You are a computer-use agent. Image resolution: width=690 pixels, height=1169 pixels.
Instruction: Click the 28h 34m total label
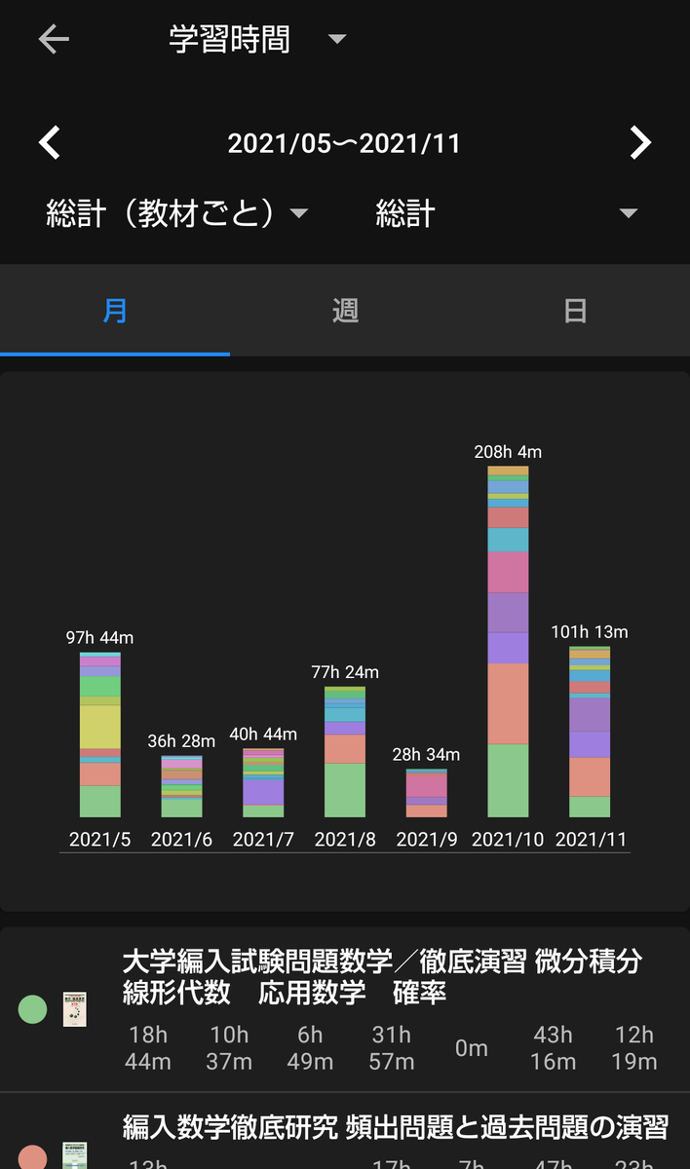427,755
